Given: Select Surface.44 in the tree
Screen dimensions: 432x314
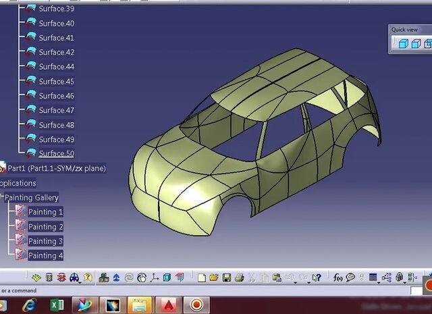Looking at the screenshot, I should [57, 66].
